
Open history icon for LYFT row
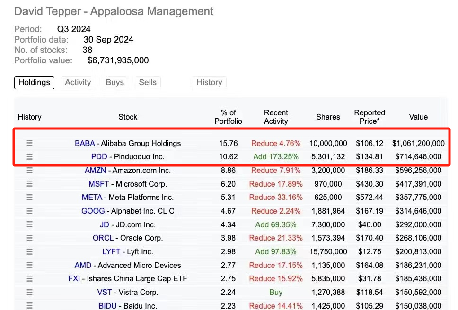[x=29, y=251]
